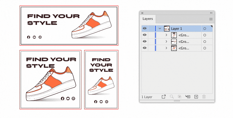Expand the bottom group sublayer chevron

click(x=167, y=48)
